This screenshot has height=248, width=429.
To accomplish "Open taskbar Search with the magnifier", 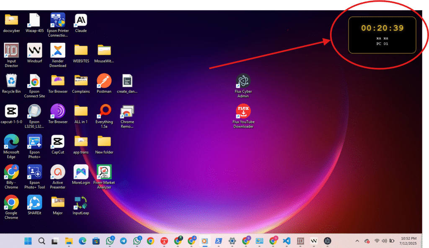I will [41, 241].
